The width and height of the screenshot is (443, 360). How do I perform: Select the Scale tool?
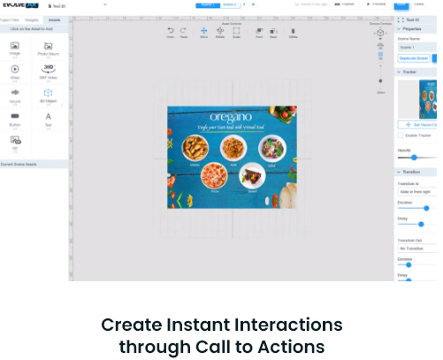[236, 32]
